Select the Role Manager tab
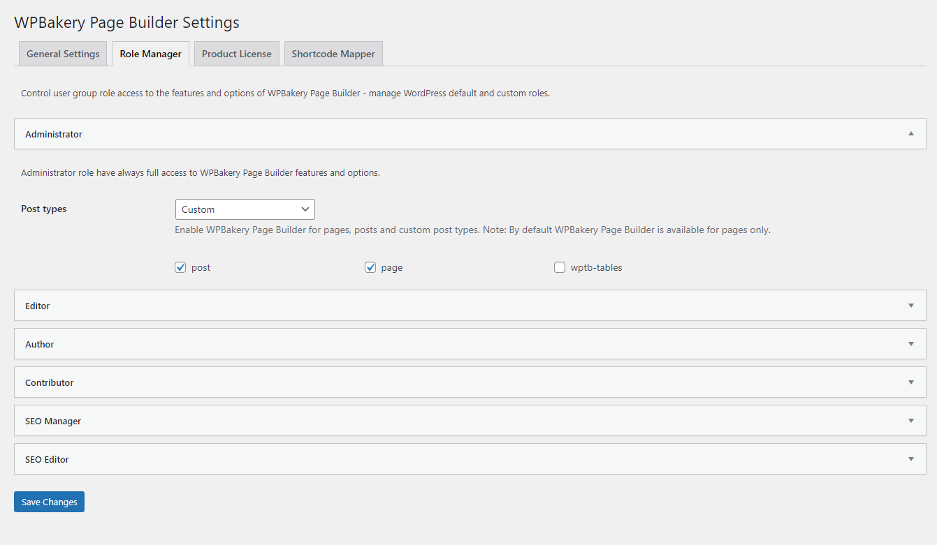 pyautogui.click(x=150, y=54)
